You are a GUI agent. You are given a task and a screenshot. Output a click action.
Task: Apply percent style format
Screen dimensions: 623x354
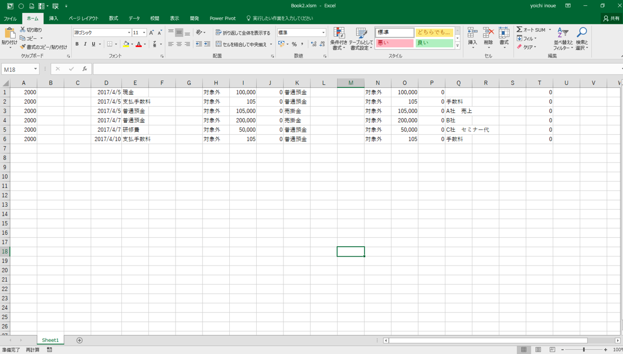[294, 44]
